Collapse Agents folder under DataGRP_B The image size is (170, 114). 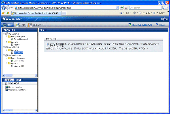pos(7,50)
